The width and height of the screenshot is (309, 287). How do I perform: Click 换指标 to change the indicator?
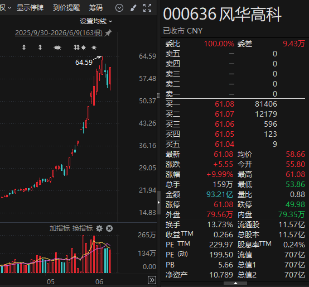click(x=83, y=228)
